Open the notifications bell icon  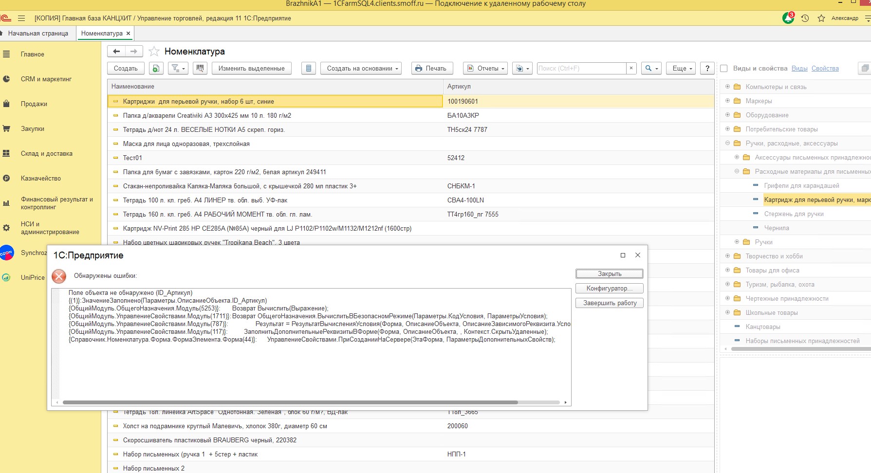pos(788,18)
